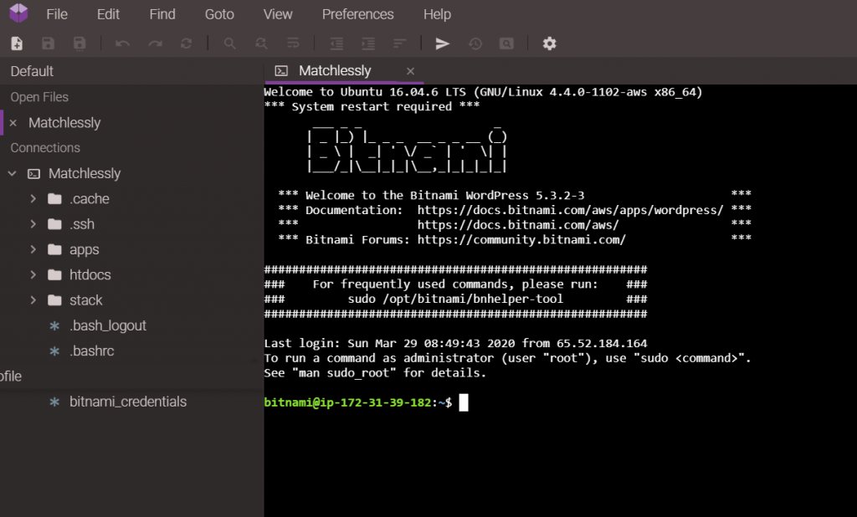Click the 'sudo /opt/bitnami/bnhelper-tool' text
857x517 pixels.
tap(455, 299)
